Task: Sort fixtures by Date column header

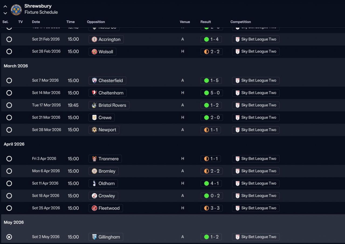Action: pos(36,22)
